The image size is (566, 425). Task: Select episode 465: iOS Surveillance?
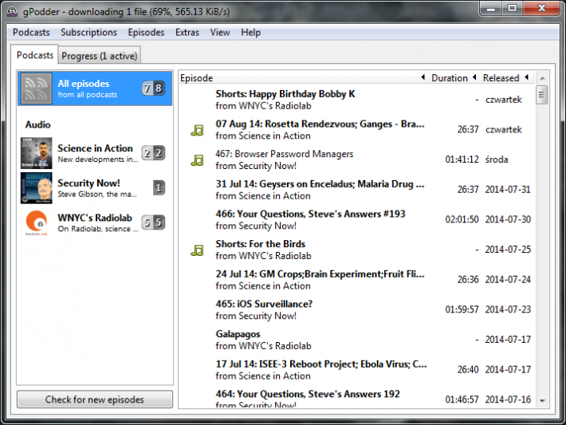click(x=356, y=309)
